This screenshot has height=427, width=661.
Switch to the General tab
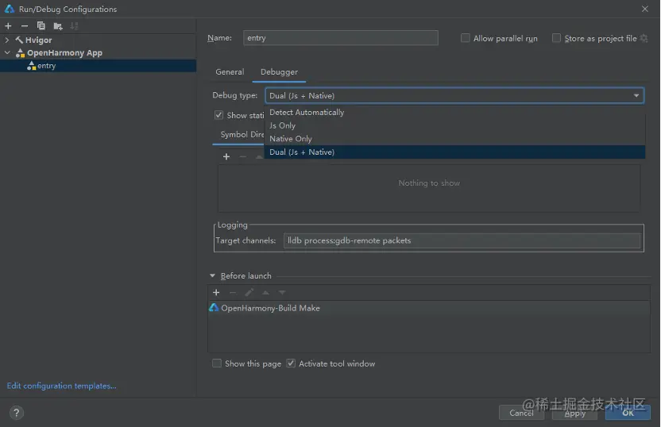pos(230,72)
